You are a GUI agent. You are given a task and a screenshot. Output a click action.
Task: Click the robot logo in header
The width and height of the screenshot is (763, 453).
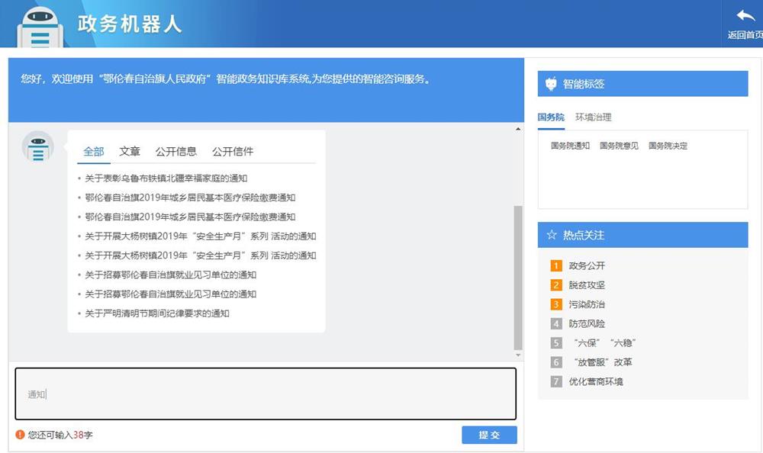38,26
